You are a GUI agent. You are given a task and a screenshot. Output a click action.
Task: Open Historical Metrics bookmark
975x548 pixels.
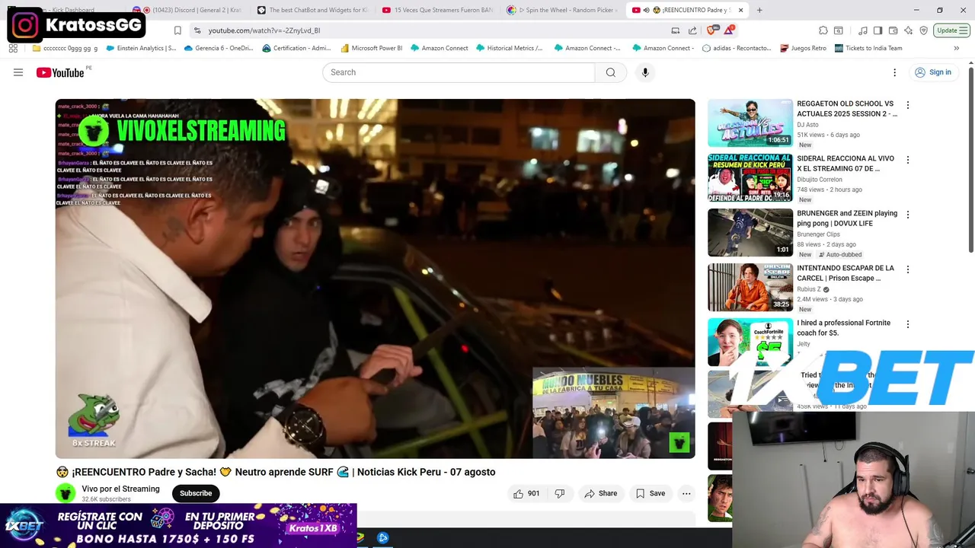coord(510,48)
